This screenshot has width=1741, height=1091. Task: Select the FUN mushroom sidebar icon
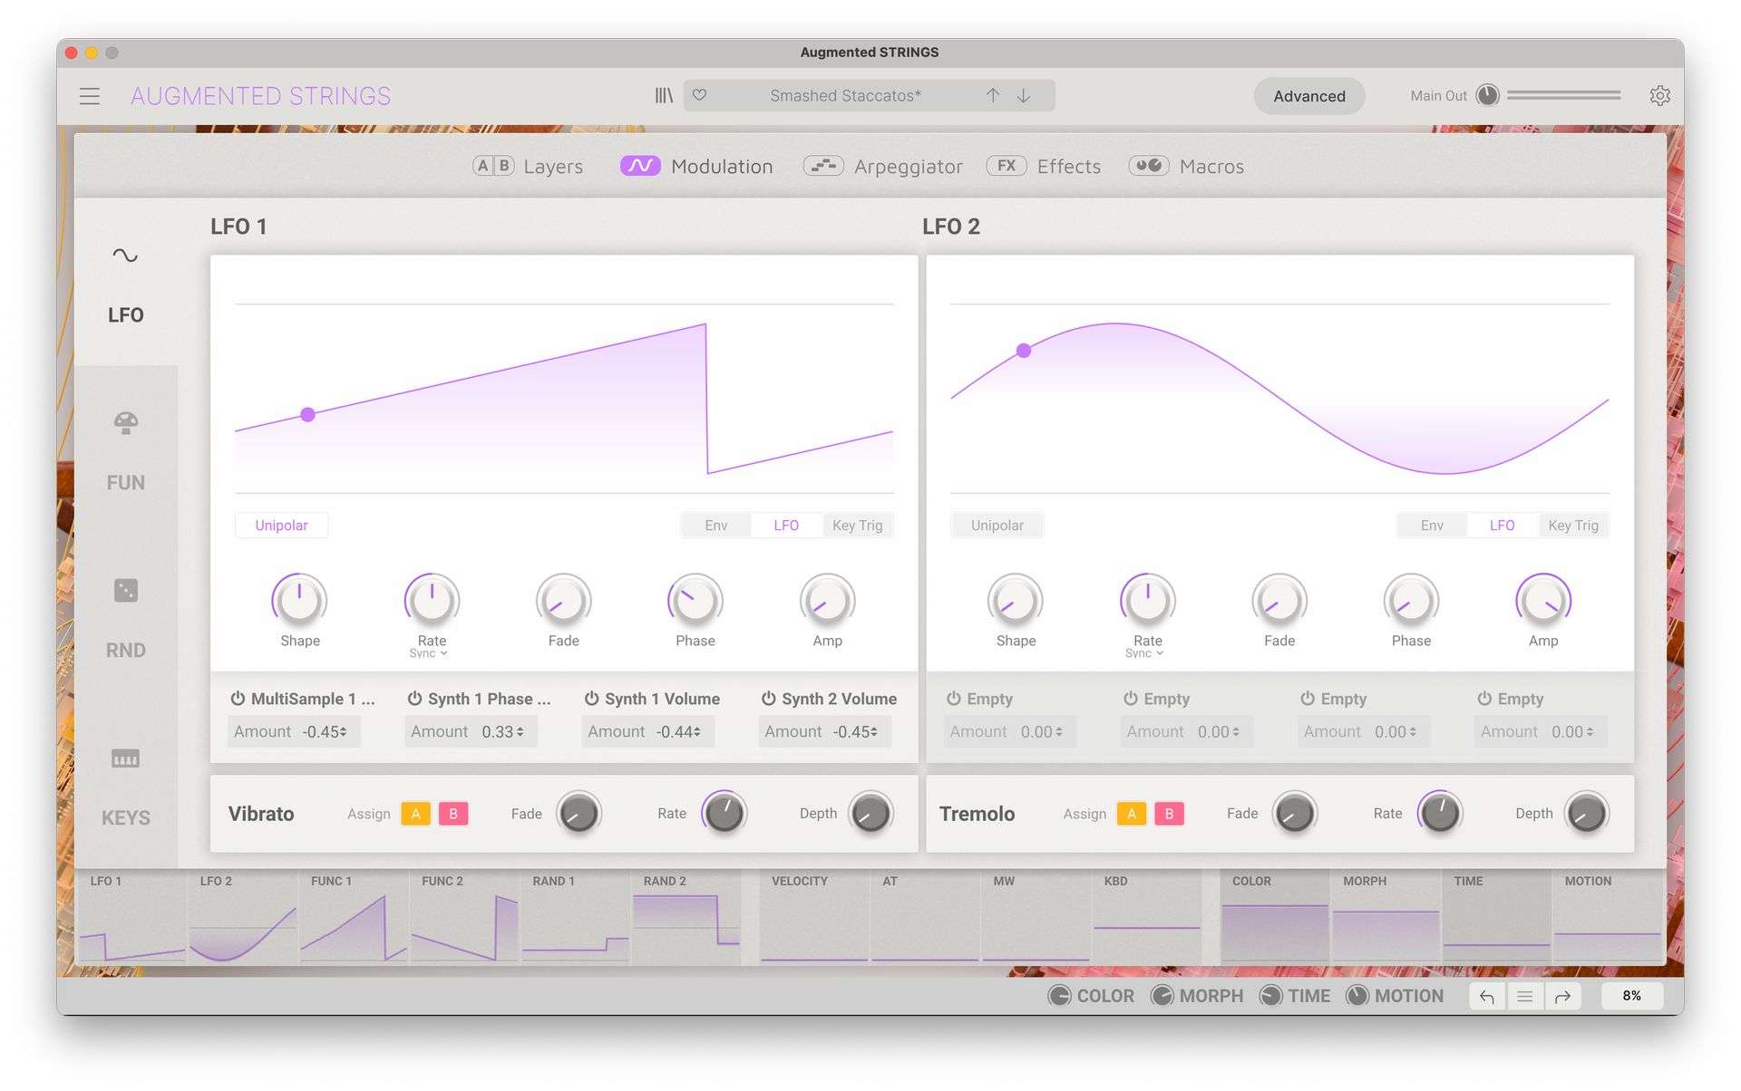click(x=125, y=423)
